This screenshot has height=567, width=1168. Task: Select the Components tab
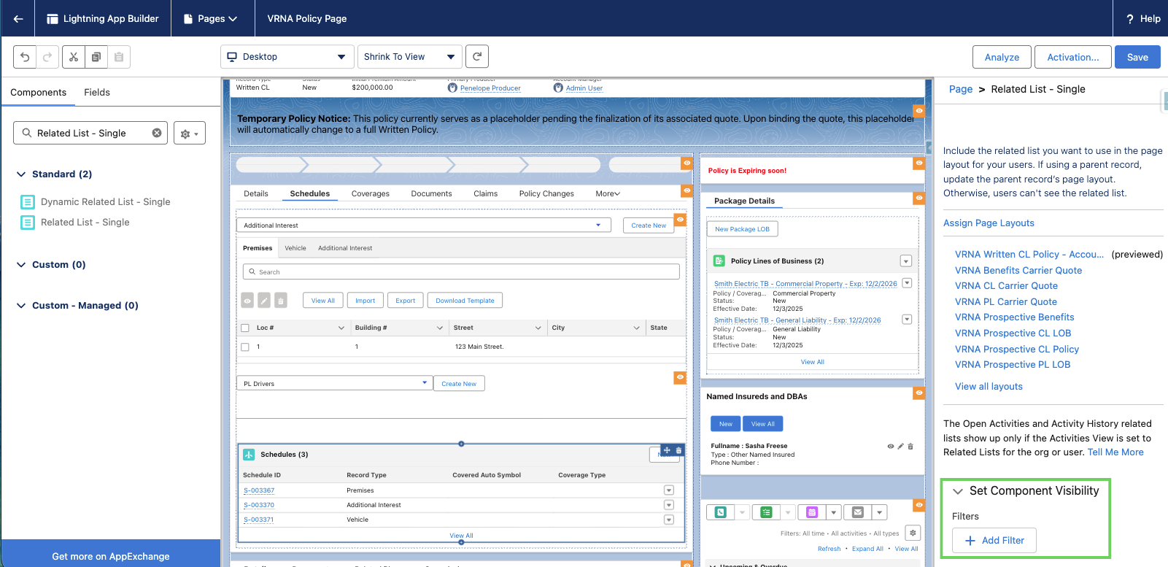38,93
